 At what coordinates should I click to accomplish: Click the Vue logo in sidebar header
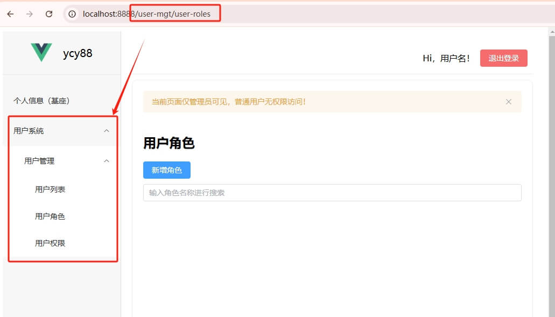pyautogui.click(x=41, y=52)
